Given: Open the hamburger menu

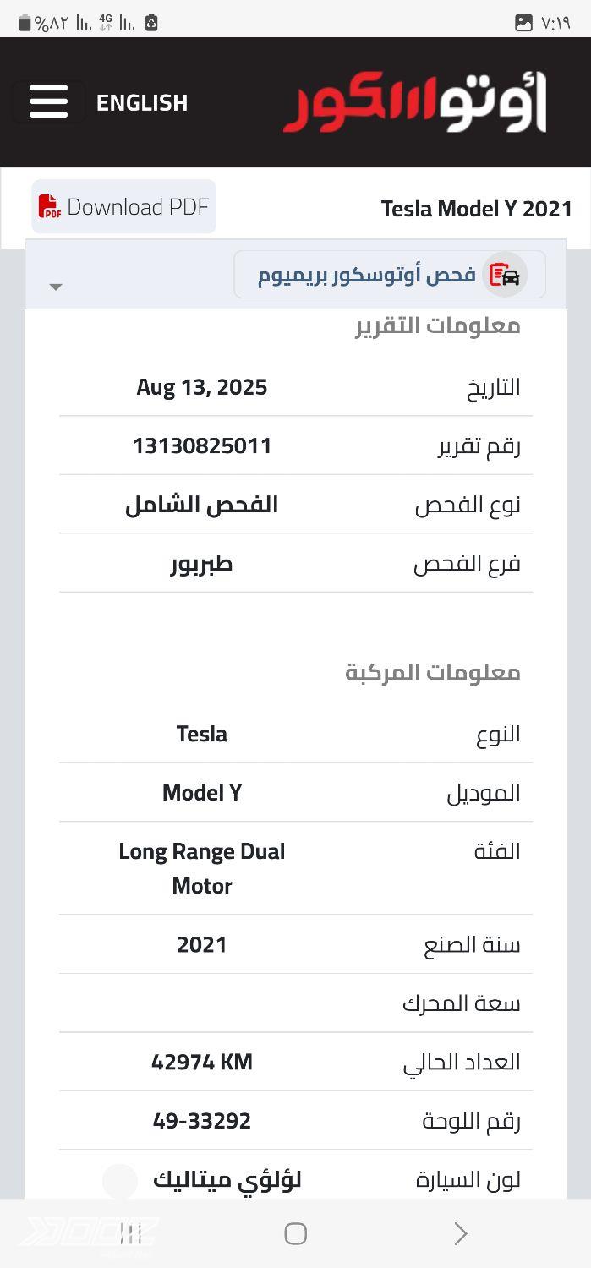Looking at the screenshot, I should click(48, 102).
